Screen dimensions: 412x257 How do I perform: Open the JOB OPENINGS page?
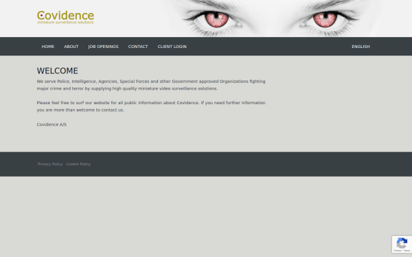(x=103, y=47)
